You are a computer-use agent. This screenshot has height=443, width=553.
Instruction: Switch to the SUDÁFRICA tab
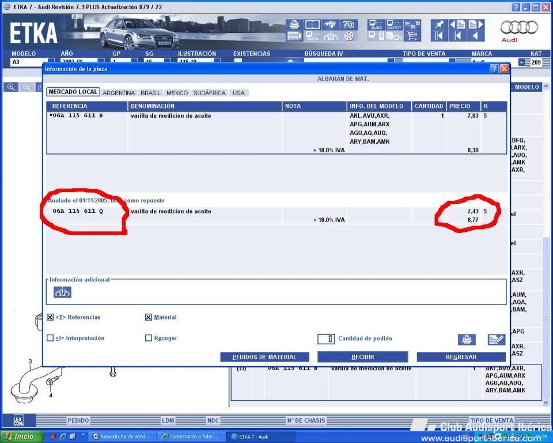tap(210, 93)
